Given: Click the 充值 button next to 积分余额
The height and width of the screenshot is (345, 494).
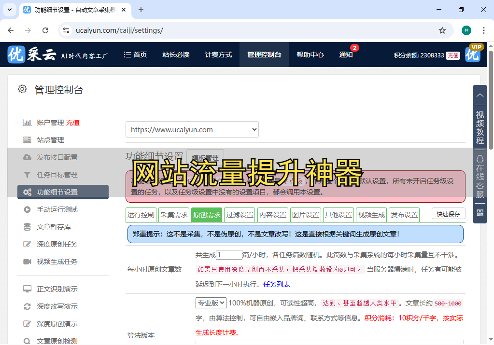Looking at the screenshot, I should pos(453,55).
